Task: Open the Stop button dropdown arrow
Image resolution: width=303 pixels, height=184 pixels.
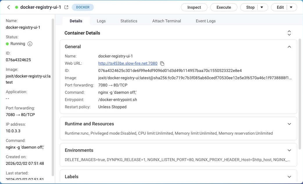Action: click(x=262, y=7)
